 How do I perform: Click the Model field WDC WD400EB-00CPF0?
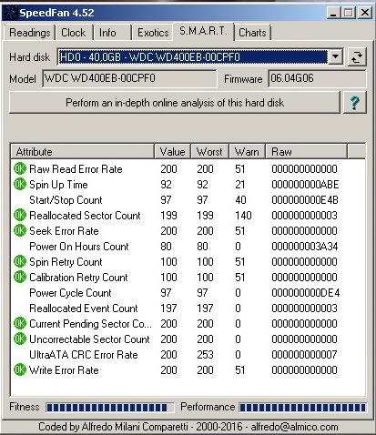[x=130, y=78]
